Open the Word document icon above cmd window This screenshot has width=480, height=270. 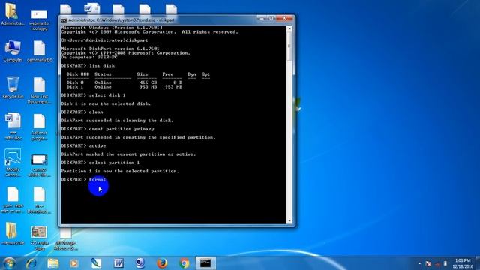pyautogui.click(x=92, y=8)
